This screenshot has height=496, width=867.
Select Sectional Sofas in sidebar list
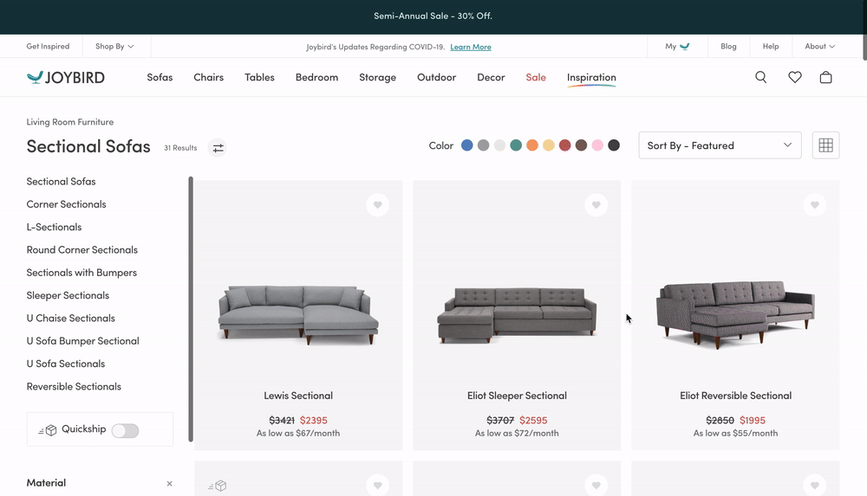coord(61,181)
